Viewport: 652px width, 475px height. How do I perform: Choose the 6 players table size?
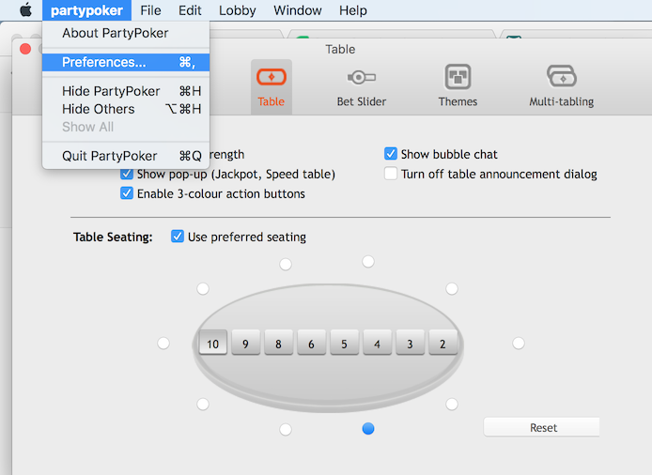[312, 343]
